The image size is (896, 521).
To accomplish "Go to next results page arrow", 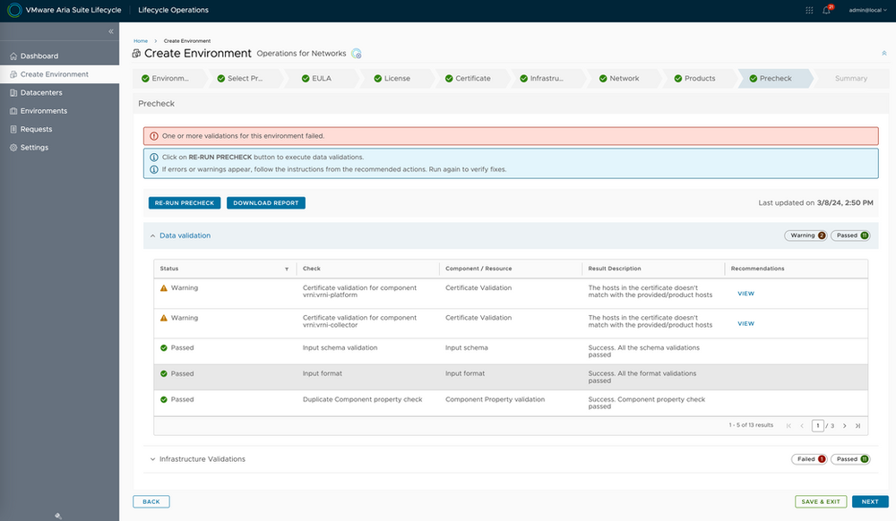I will (844, 425).
